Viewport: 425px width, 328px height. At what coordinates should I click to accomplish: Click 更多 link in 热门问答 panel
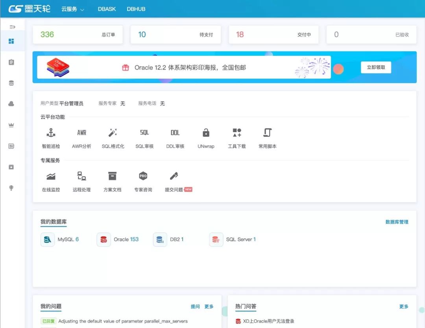click(404, 306)
